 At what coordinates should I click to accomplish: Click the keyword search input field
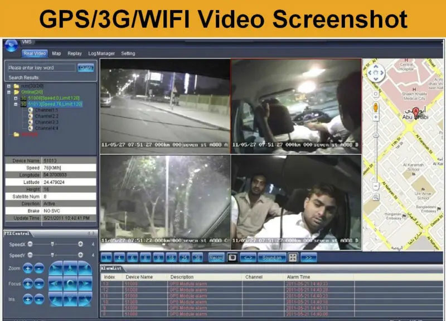[x=41, y=68]
